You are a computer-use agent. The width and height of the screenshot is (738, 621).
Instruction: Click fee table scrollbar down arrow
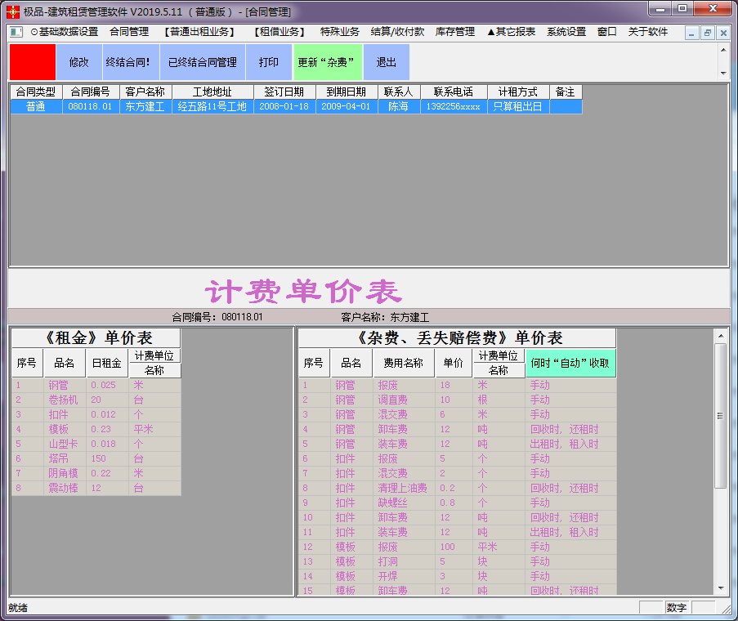click(x=721, y=588)
